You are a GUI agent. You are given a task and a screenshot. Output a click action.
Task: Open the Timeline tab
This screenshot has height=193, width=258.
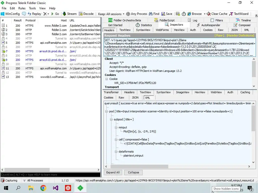tap(243, 20)
